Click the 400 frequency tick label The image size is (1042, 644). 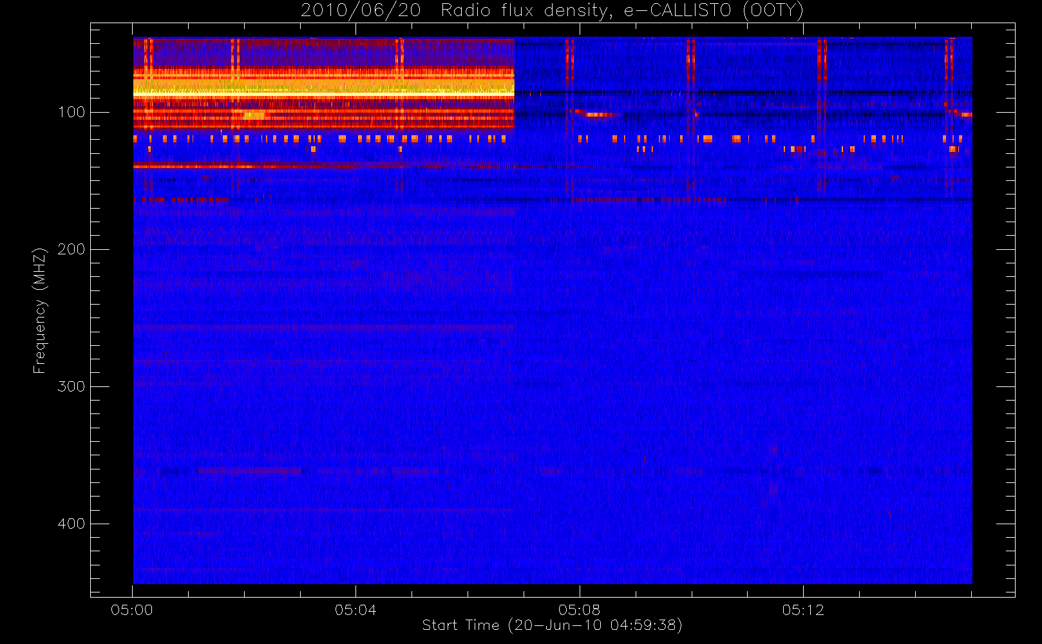(x=71, y=524)
